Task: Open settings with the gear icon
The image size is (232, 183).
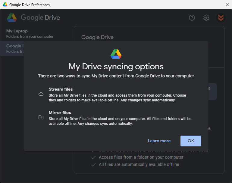Action: coord(206,18)
